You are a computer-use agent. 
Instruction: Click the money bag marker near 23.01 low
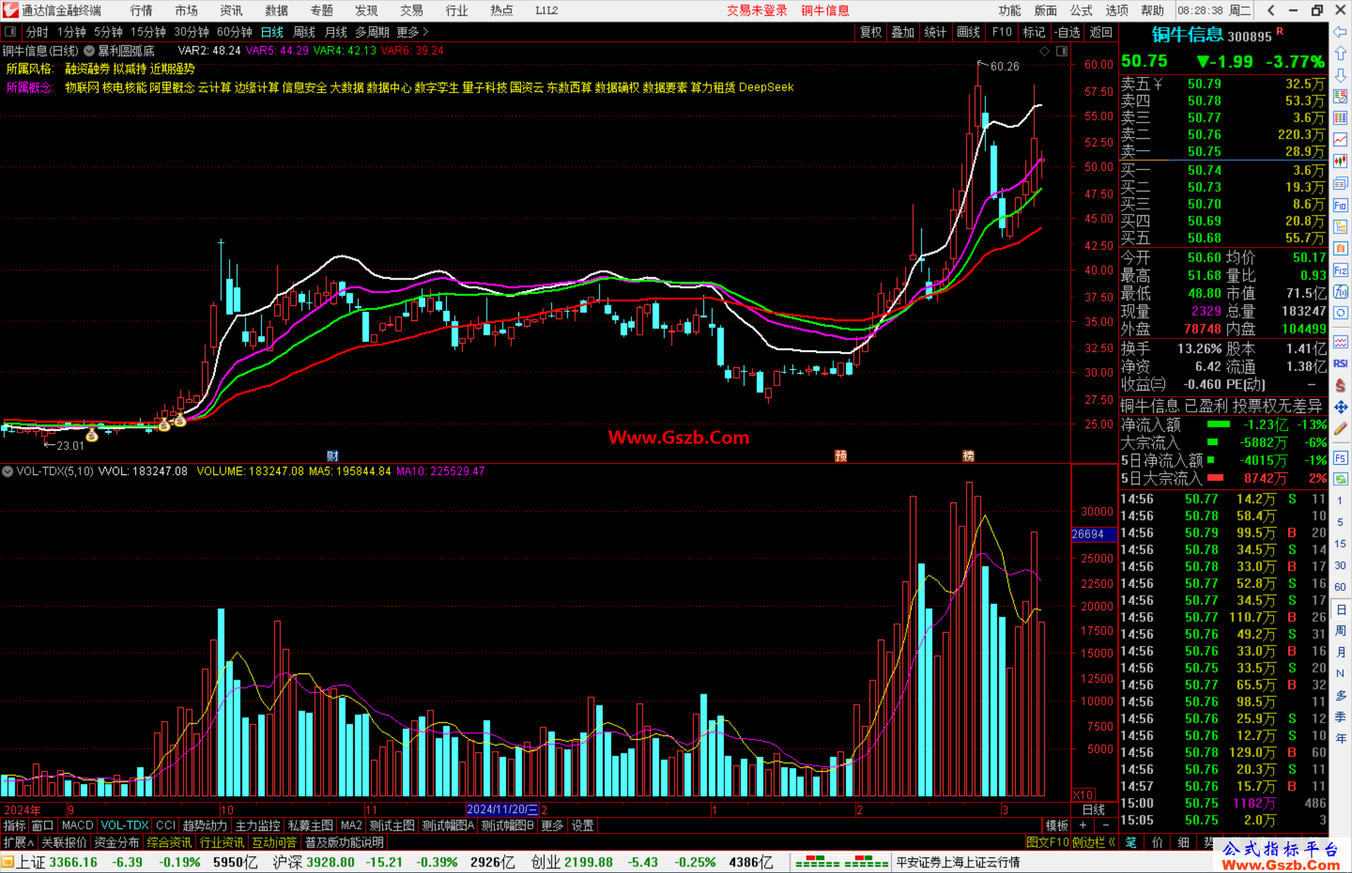(91, 436)
